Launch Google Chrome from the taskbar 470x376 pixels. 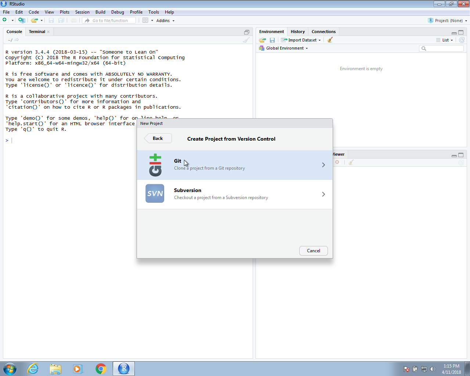click(101, 369)
